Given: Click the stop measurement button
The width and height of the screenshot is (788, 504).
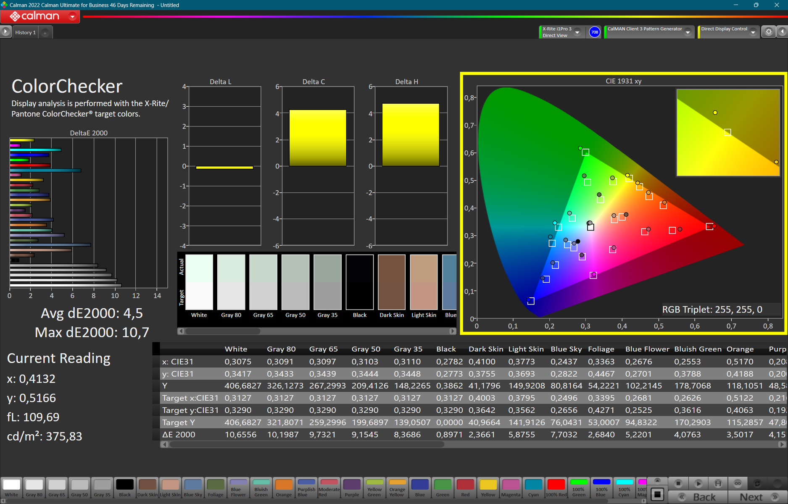Looking at the screenshot, I should [x=678, y=483].
